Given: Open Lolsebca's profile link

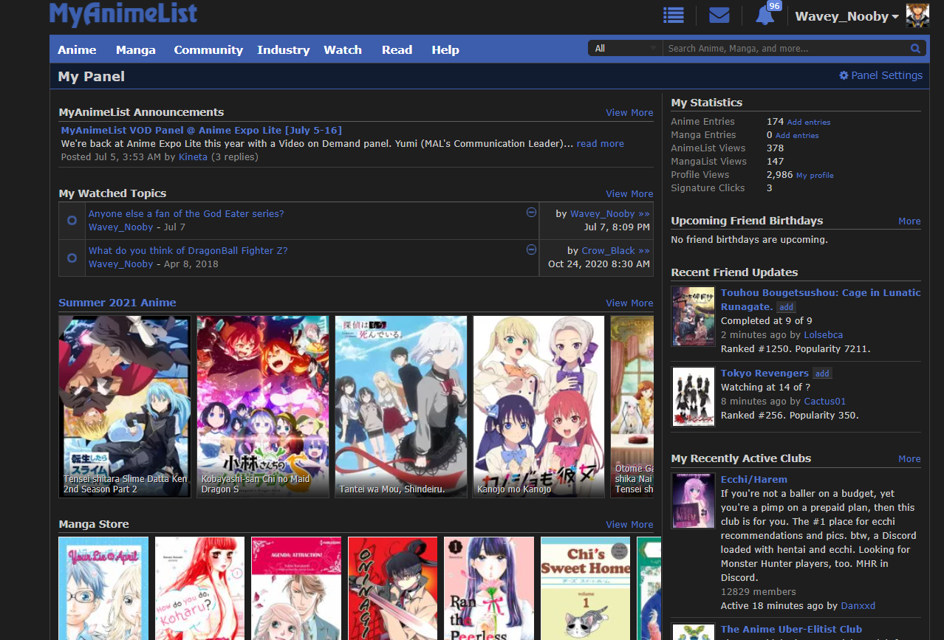Looking at the screenshot, I should 823,335.
